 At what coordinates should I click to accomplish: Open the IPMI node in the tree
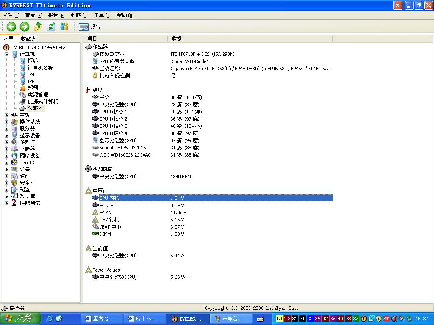(x=32, y=81)
